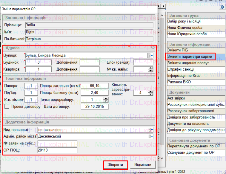Adjust Кількість зареєстрованих spinner
The height and width of the screenshot is (174, 226).
click(151, 93)
